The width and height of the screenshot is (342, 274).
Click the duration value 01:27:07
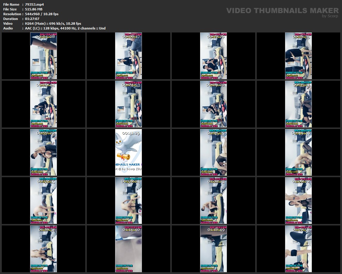[x=33, y=19]
